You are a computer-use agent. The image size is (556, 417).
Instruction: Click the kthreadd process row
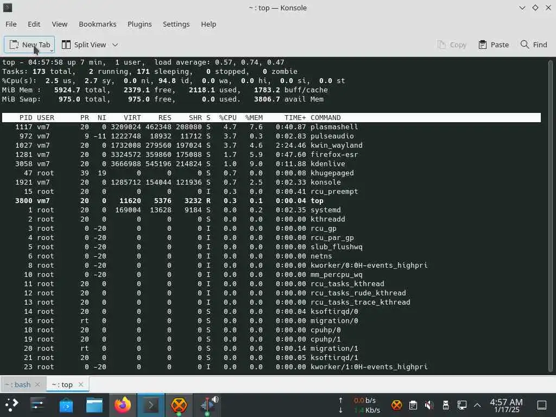[x=271, y=219]
